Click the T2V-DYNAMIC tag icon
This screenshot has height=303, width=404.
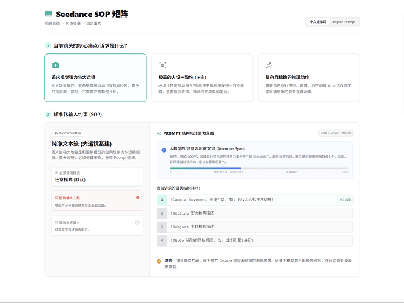[56, 133]
